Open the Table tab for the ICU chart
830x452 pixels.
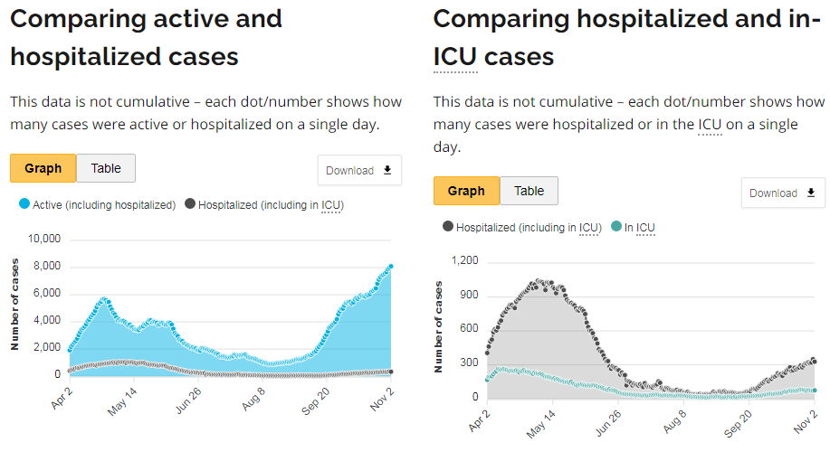tap(529, 191)
